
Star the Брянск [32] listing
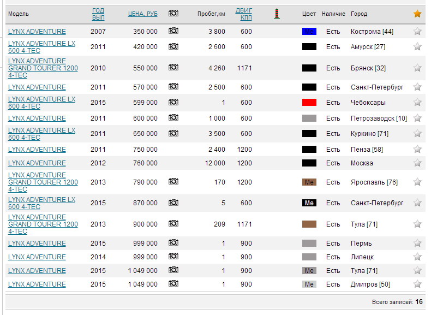[417, 68]
